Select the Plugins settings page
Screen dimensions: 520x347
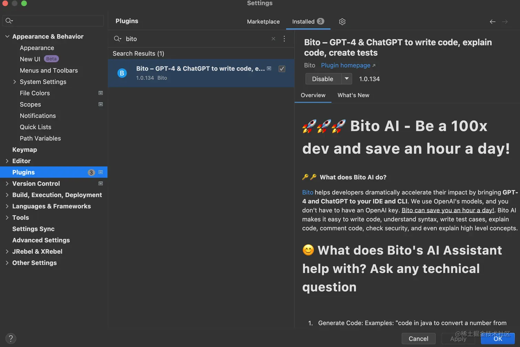pyautogui.click(x=54, y=172)
